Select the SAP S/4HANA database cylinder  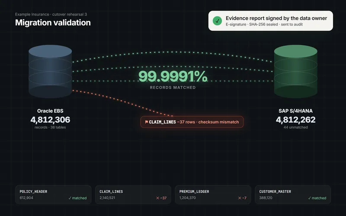pos(296,71)
